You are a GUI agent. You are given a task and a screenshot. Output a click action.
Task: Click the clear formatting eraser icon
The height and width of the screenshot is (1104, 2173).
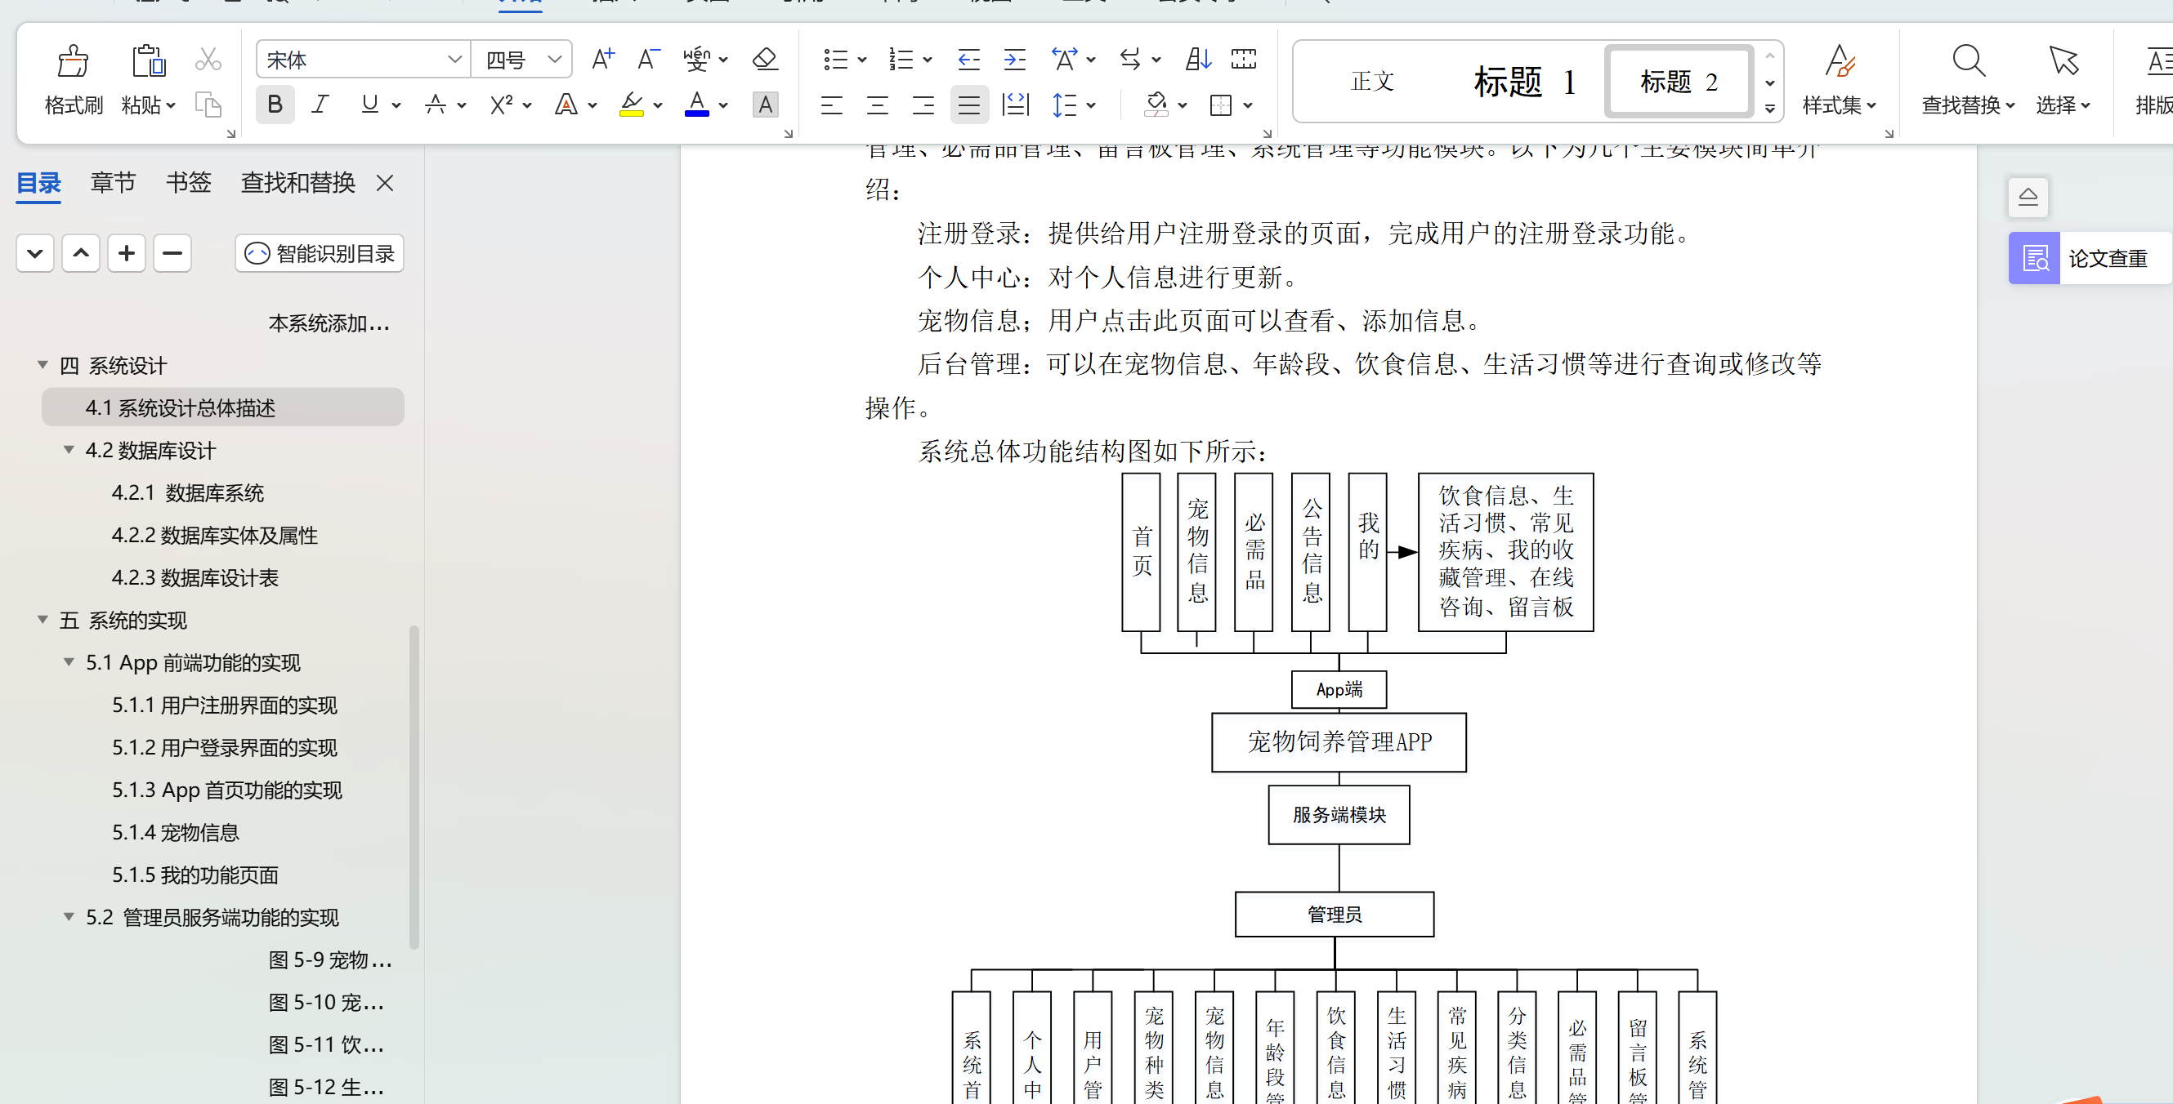click(764, 59)
